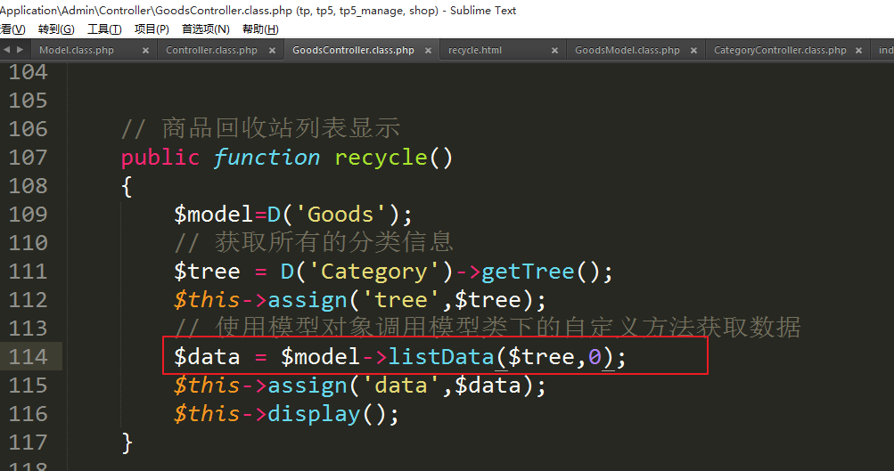Close the active GoodsController.class.php tab

[429, 51]
